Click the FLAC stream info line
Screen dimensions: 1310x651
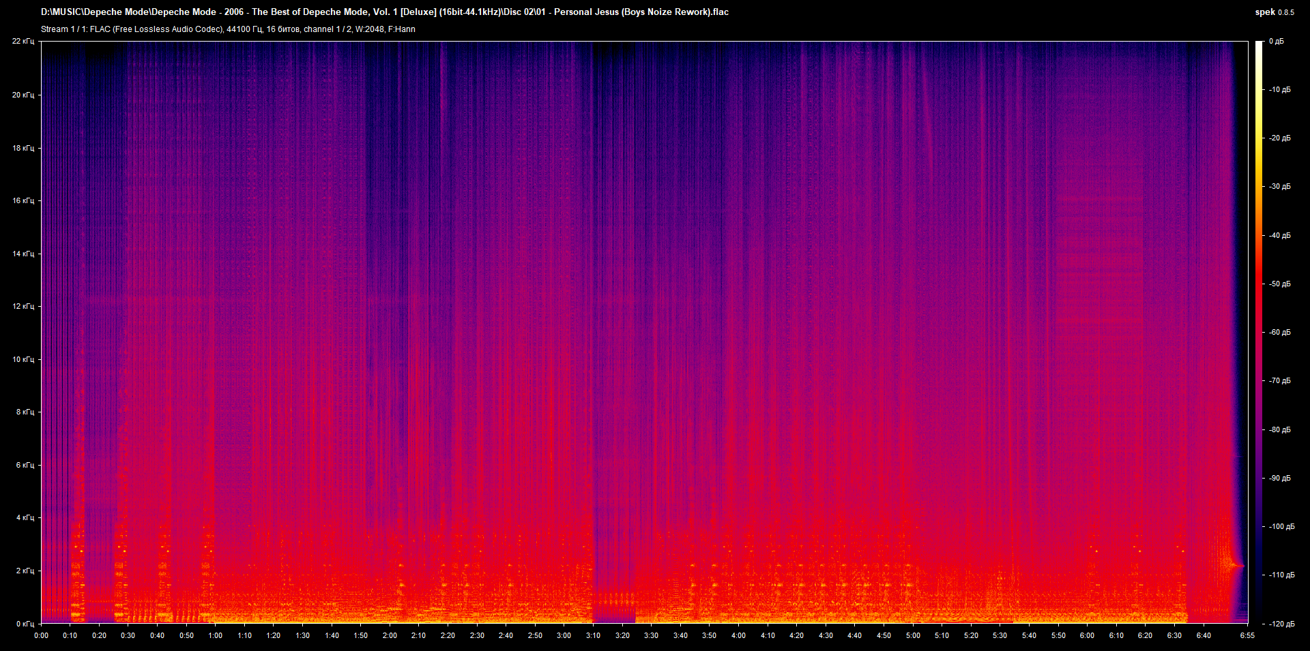[228, 29]
